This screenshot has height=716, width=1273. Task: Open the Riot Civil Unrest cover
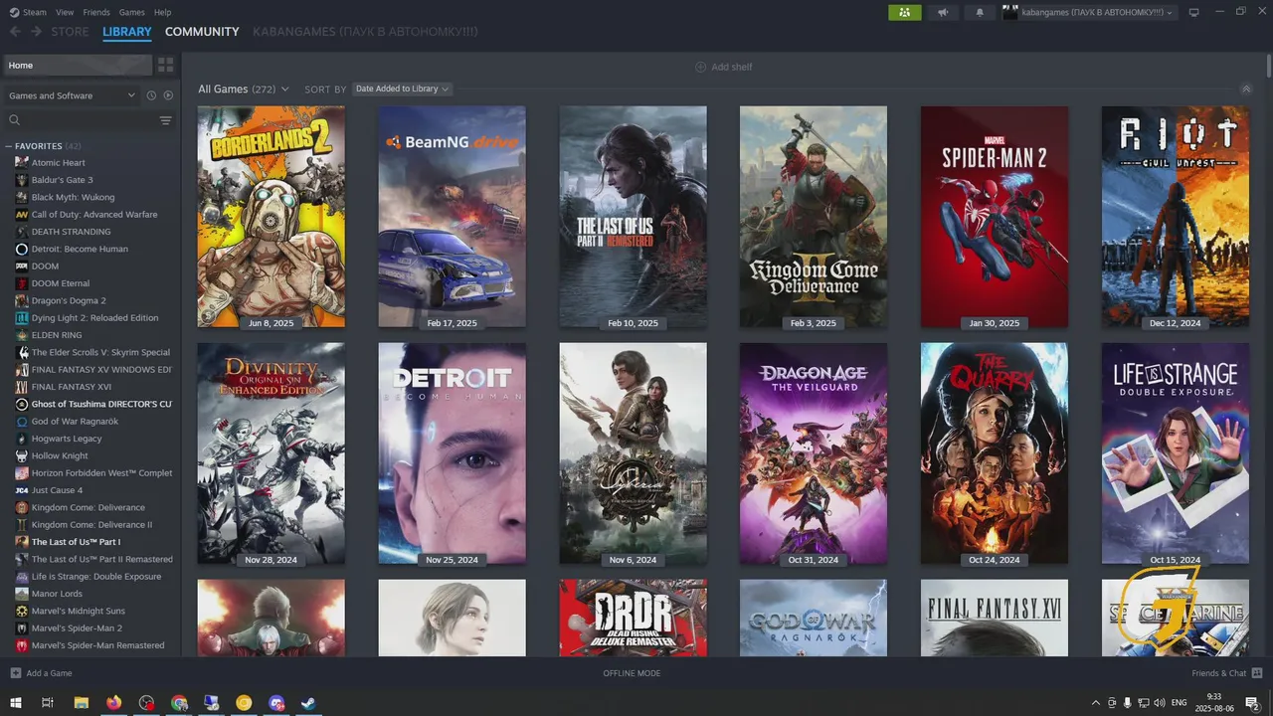[1176, 217]
